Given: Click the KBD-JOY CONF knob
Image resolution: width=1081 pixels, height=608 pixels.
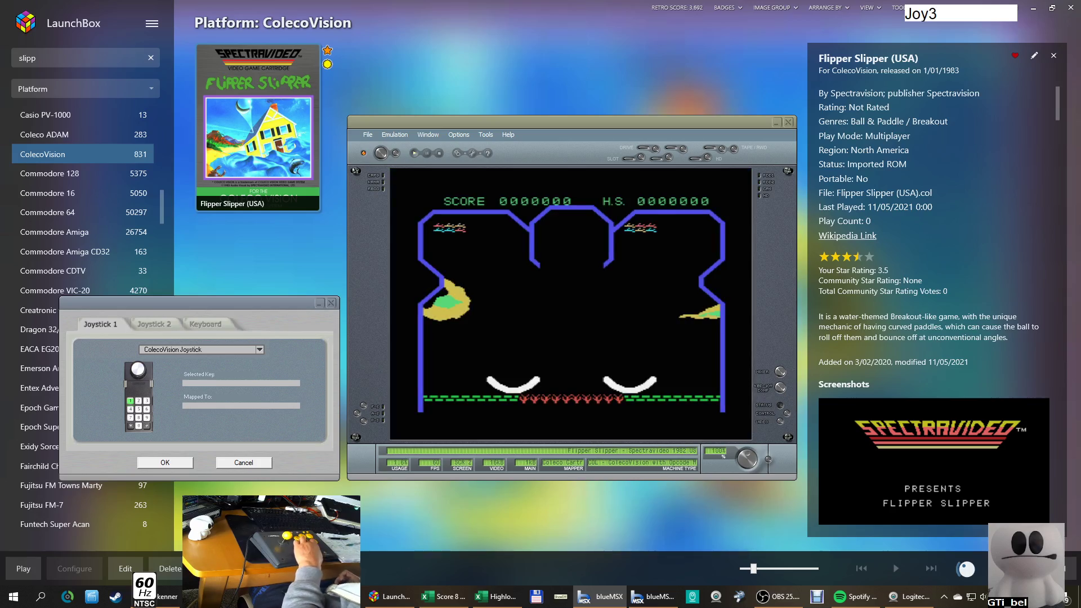Looking at the screenshot, I should 780,387.
